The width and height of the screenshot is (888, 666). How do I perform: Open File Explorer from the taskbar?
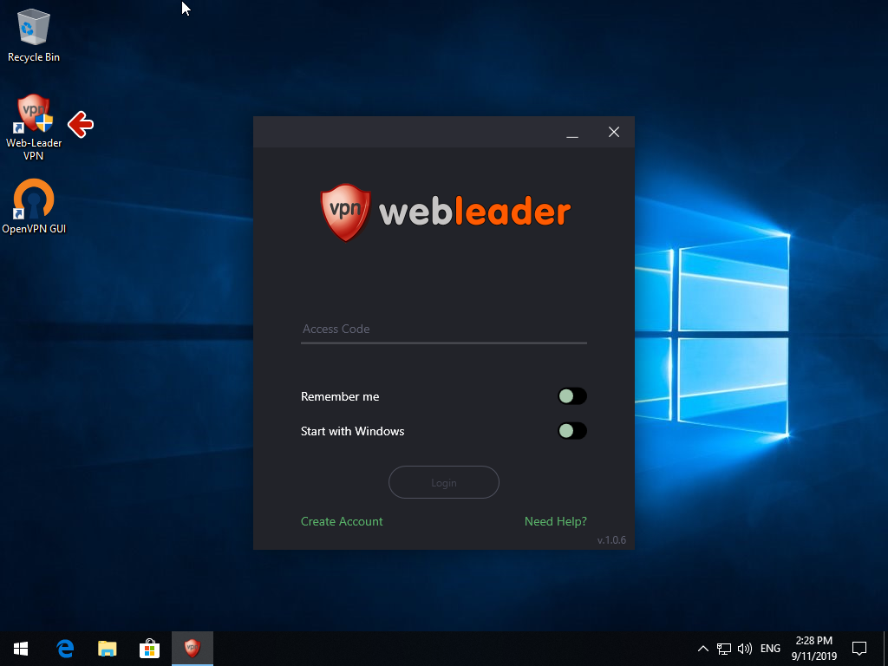(x=107, y=649)
